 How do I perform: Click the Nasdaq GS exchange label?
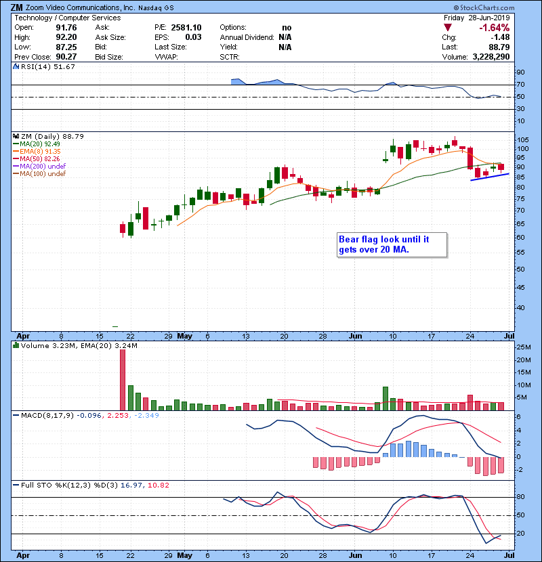pyautogui.click(x=156, y=7)
